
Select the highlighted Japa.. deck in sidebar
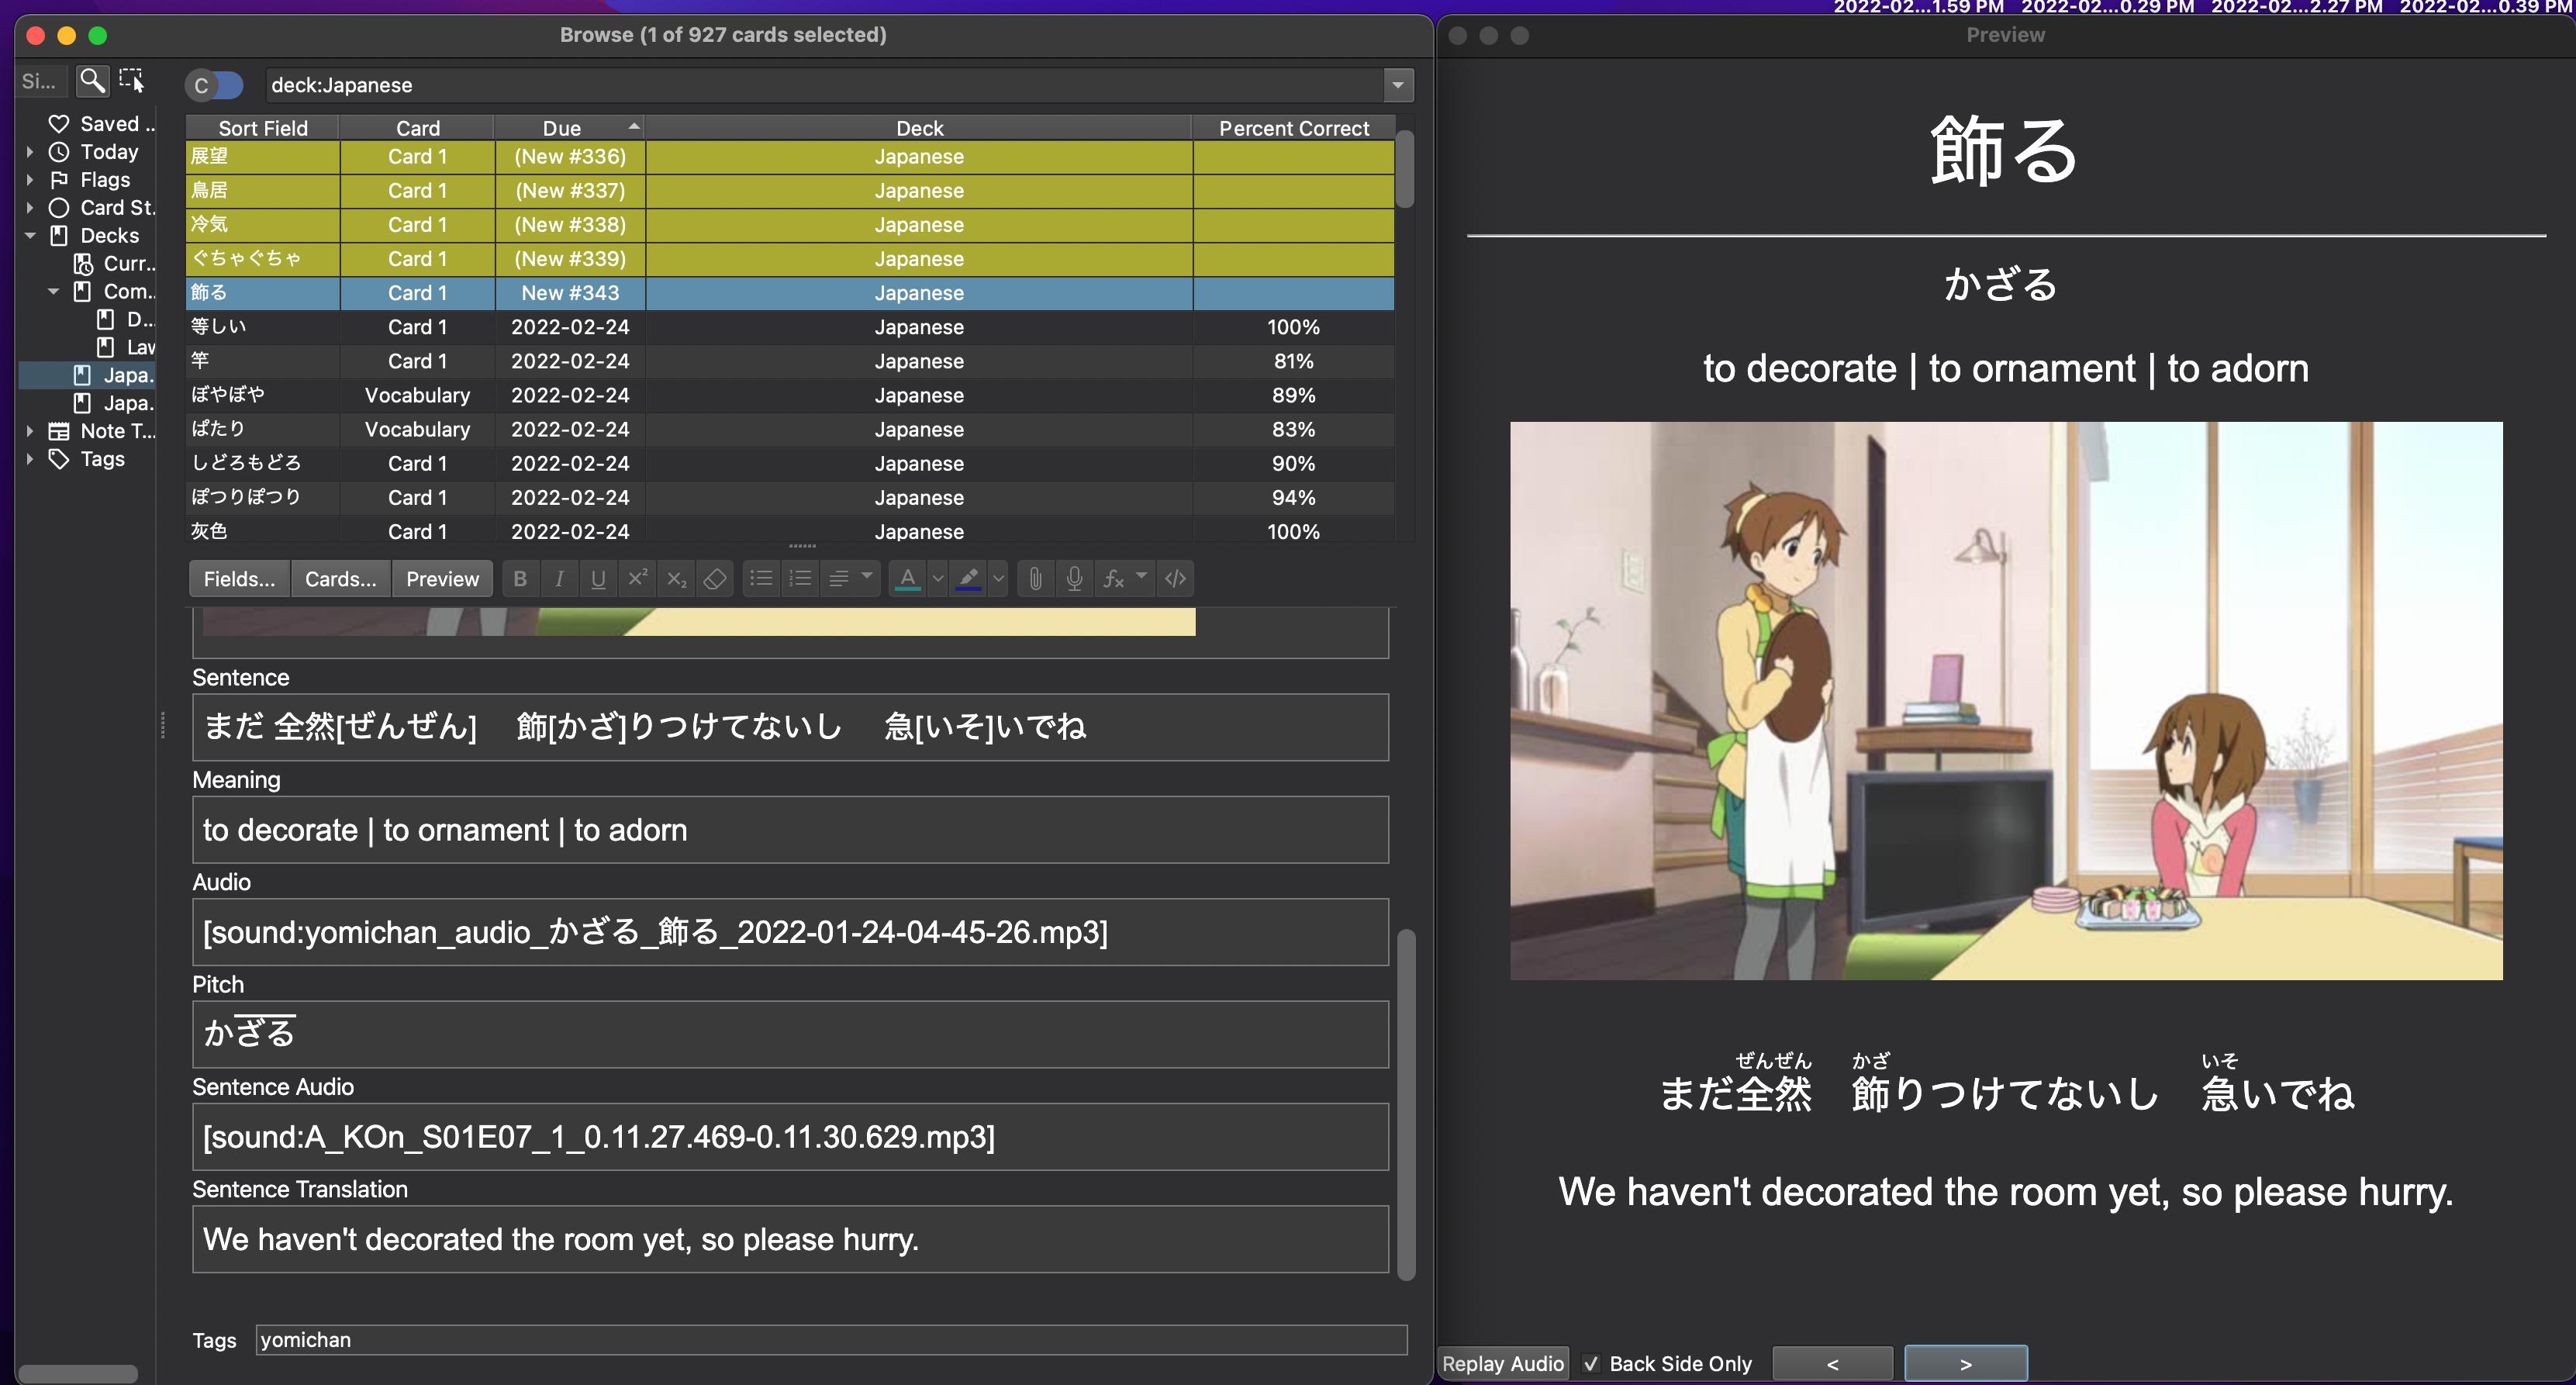(88, 375)
